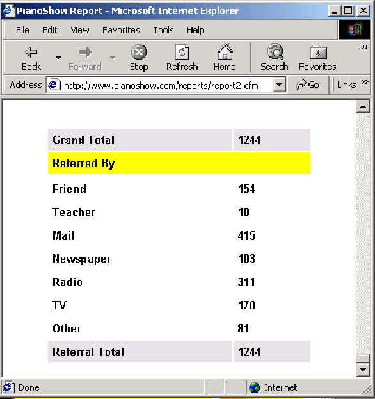The height and width of the screenshot is (399, 375).
Task: Open the Tools menu
Action: tap(163, 30)
